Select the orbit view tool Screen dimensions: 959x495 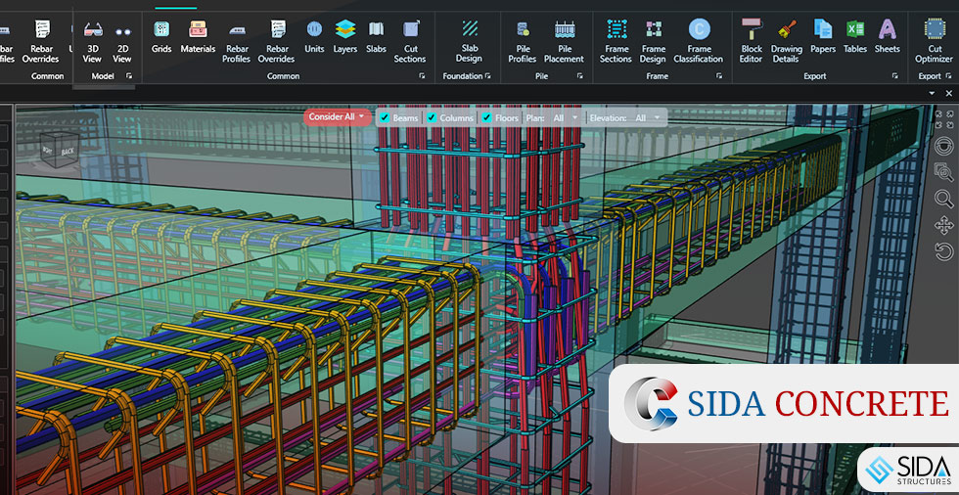943,146
